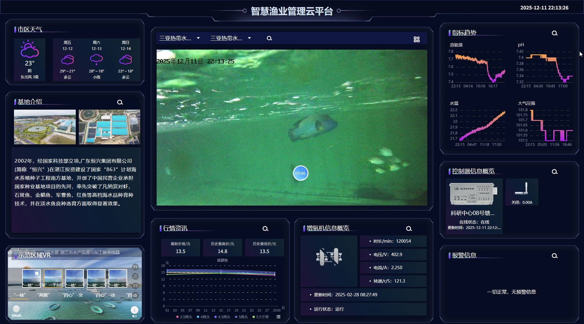The width and height of the screenshot is (584, 324).
Task: Toggle the 4.5两头 legend series
Action: pos(222,317)
